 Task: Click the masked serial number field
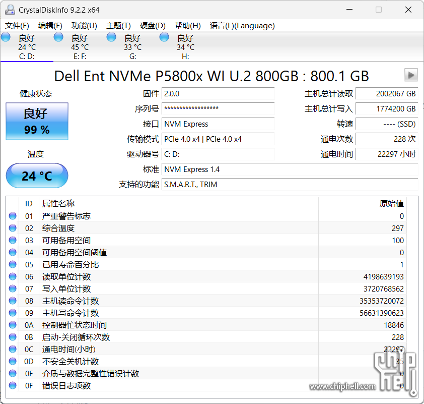218,109
